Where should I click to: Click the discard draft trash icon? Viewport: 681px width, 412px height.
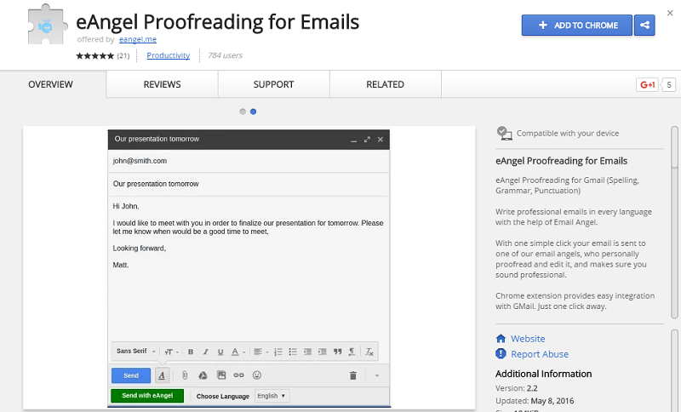point(353,375)
